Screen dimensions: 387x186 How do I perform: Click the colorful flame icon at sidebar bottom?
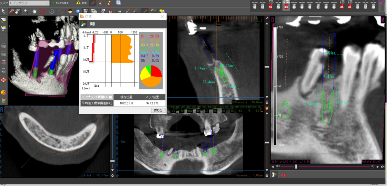point(4,101)
